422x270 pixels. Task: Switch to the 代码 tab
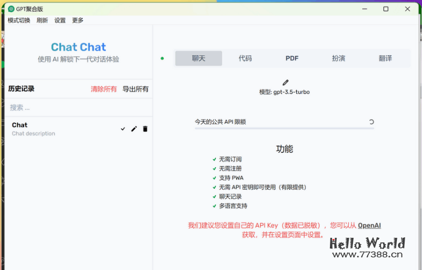coord(245,58)
